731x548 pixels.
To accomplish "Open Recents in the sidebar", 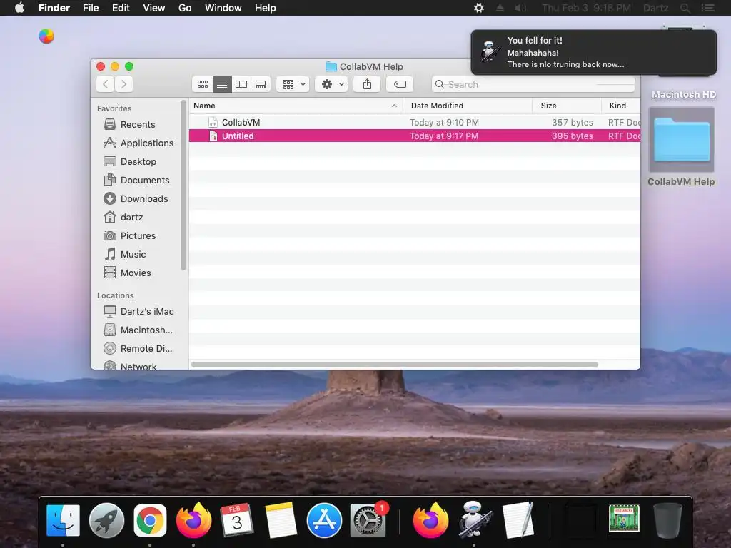I will (x=138, y=124).
